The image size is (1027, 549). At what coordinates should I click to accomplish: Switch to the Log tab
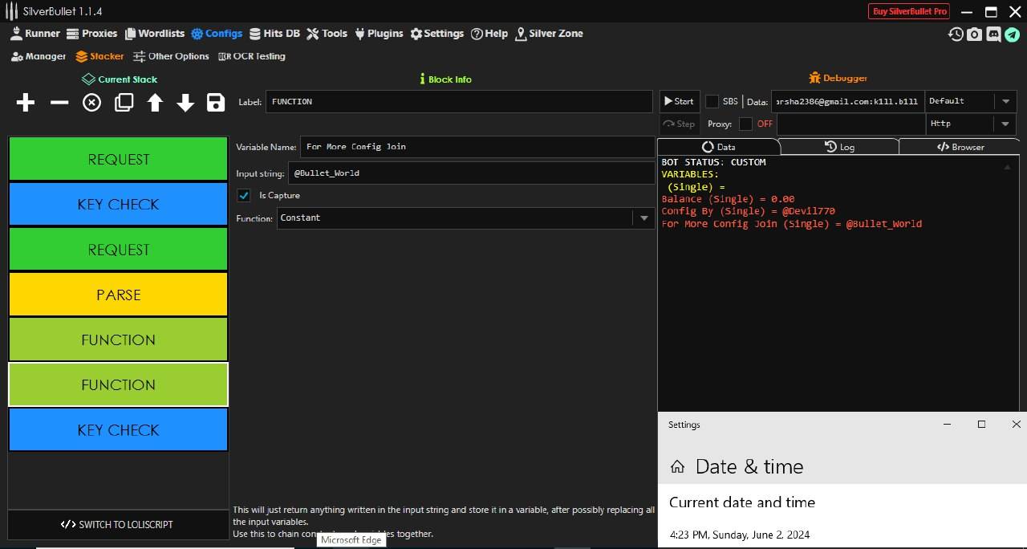coord(839,147)
